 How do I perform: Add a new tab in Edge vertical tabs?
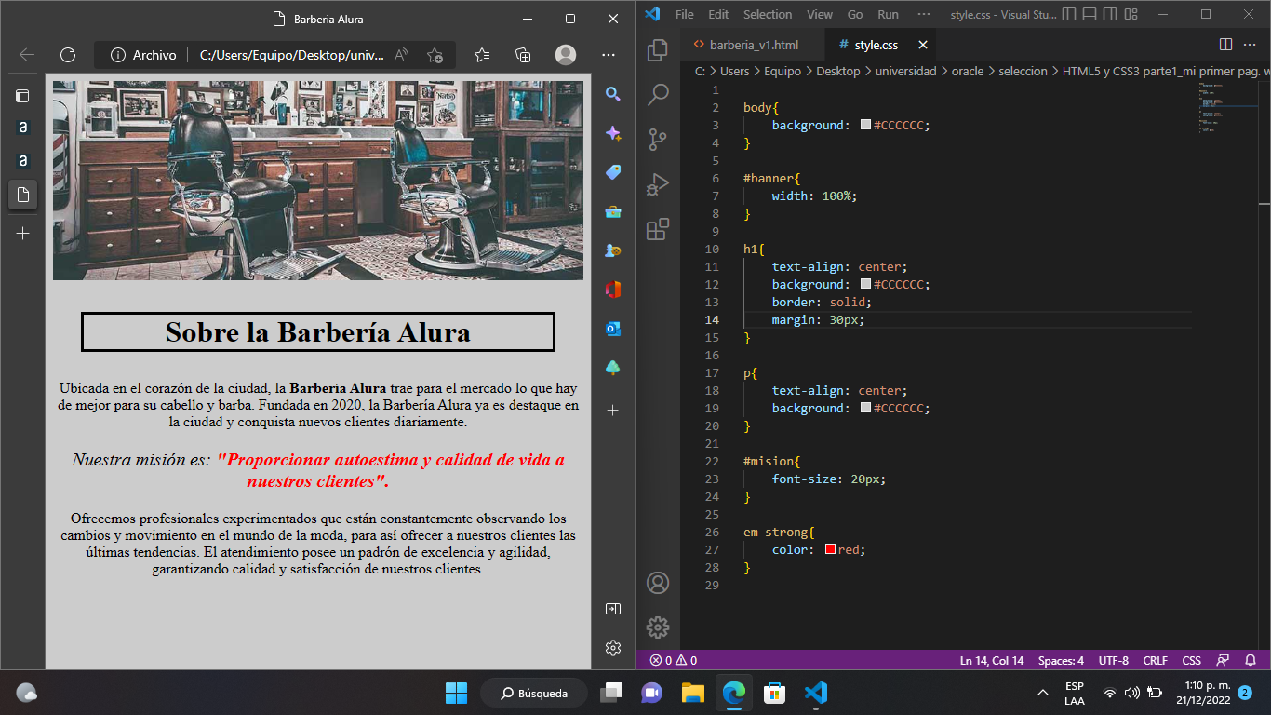coord(22,233)
